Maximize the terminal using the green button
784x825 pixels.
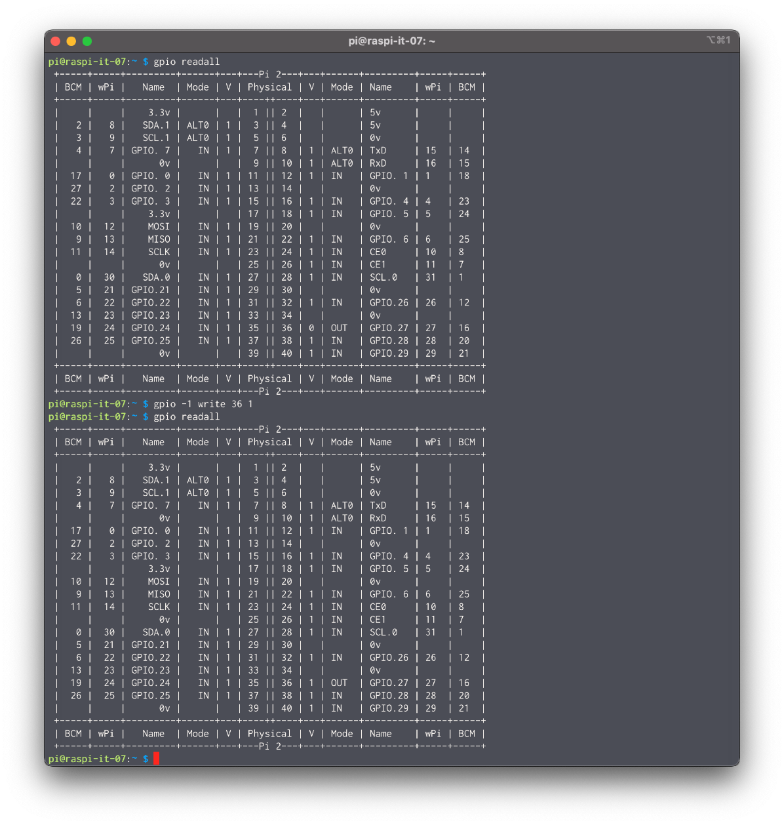coord(87,41)
